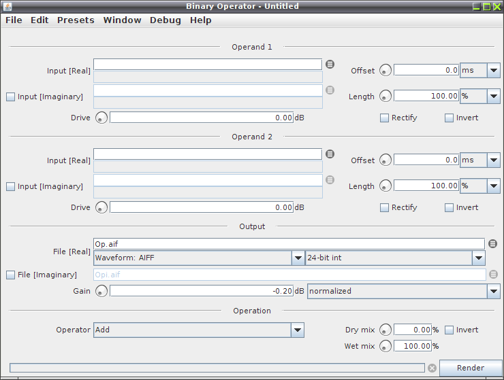Screen dimensions: 504x380
Task: Click the render progress bar
Action: click(x=217, y=368)
